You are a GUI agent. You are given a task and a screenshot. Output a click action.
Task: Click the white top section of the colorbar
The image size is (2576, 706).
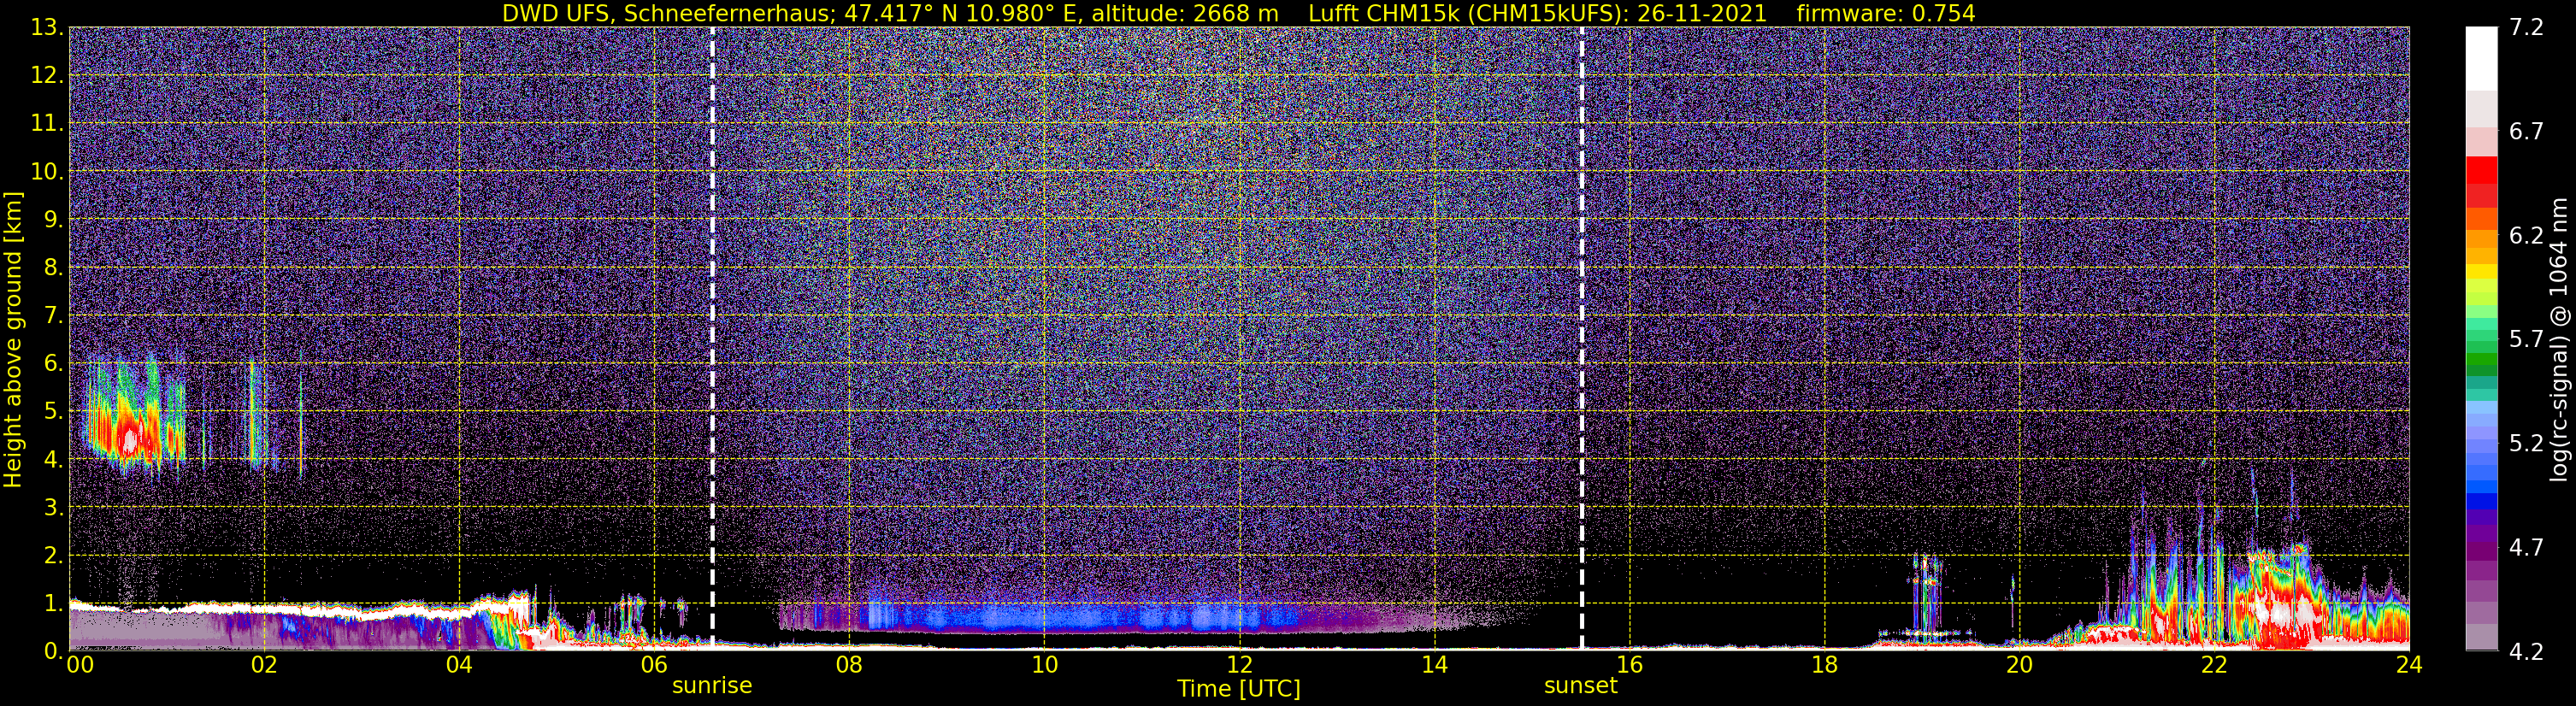click(x=2481, y=58)
